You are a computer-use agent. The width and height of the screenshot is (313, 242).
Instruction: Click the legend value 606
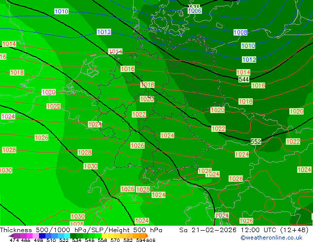(150, 240)
